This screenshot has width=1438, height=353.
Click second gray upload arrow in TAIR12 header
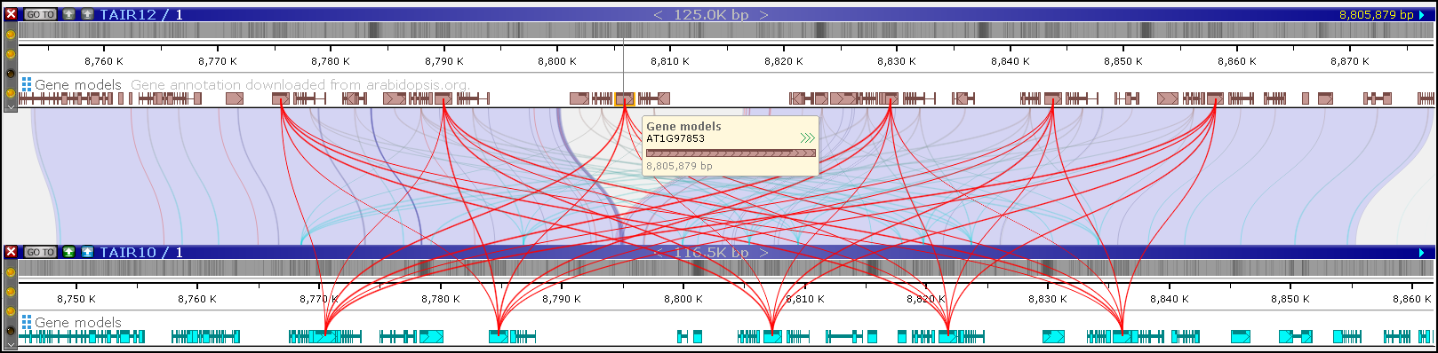click(87, 15)
